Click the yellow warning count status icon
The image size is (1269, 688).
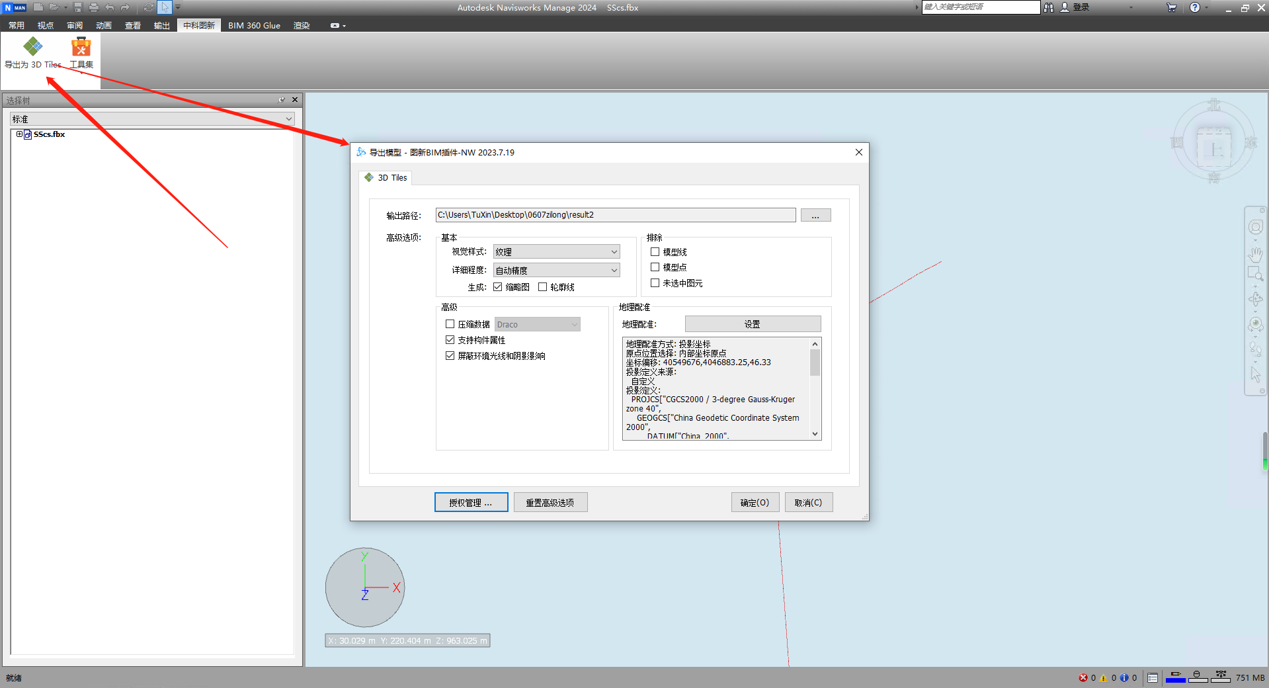coord(1103,677)
